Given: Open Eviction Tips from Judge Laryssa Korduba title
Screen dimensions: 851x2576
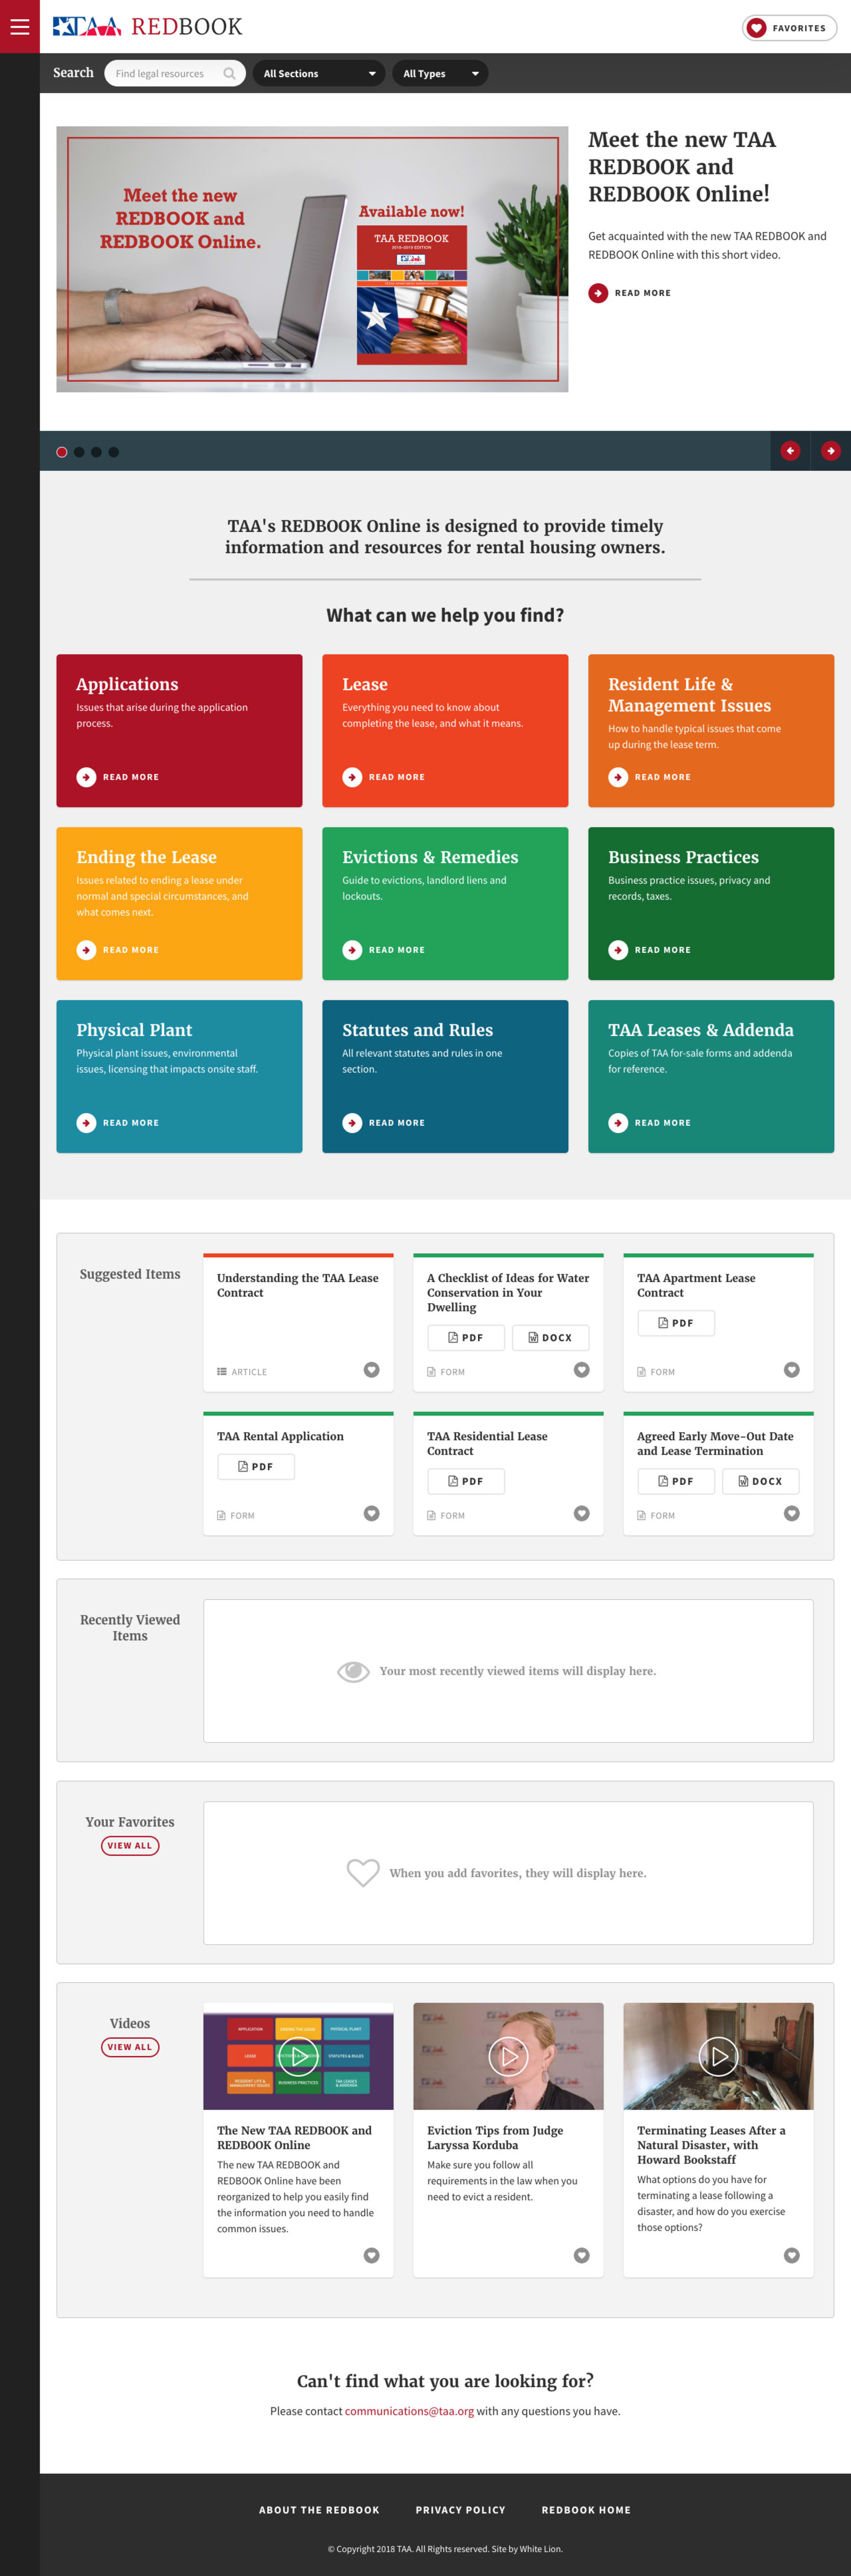Looking at the screenshot, I should [495, 2137].
